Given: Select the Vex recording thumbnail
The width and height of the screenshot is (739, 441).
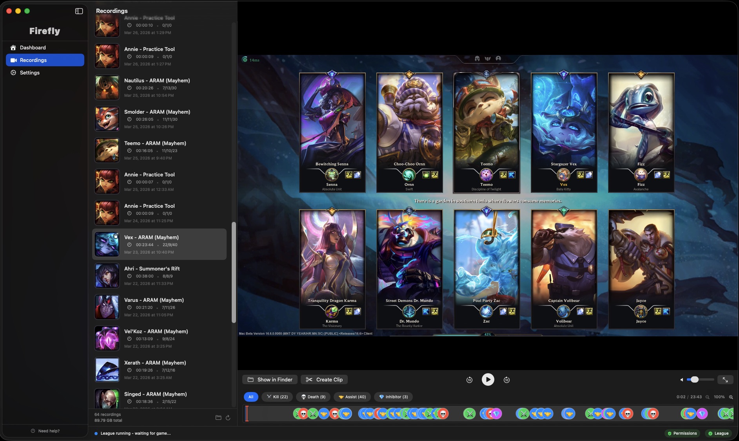Looking at the screenshot, I should coord(107,244).
